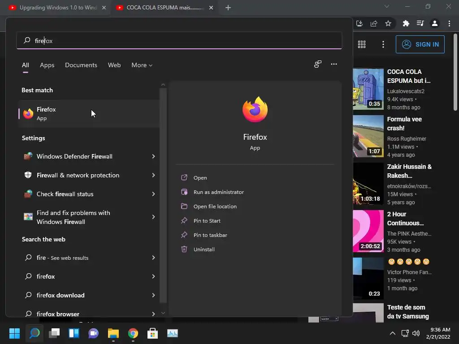Select 'firefox download' web suggestion

point(89,295)
